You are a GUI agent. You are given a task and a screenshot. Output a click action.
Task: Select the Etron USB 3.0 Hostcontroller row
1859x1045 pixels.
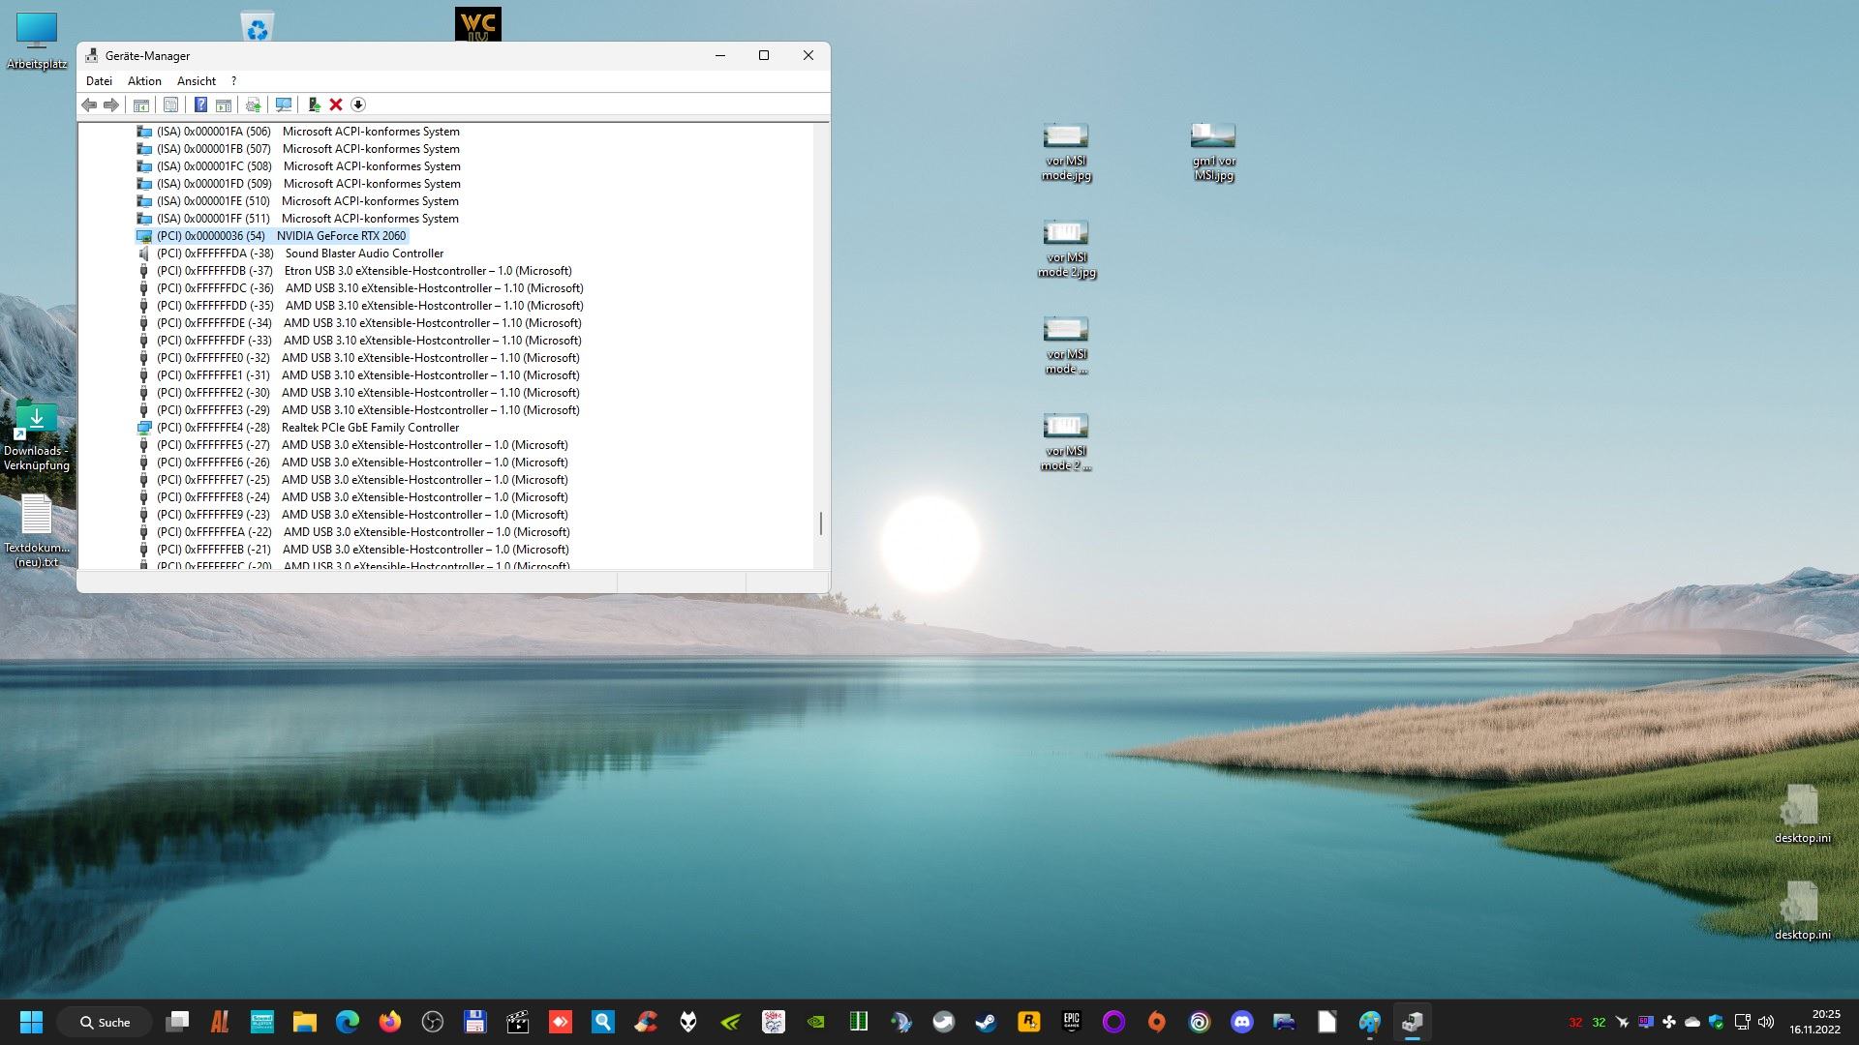pyautogui.click(x=354, y=271)
